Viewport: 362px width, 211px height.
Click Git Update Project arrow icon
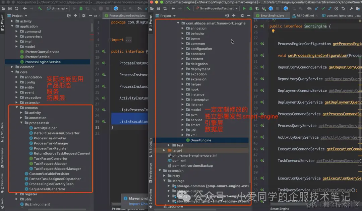(316, 8)
